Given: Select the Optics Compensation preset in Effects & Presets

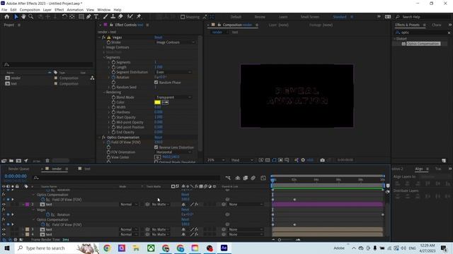Looking at the screenshot, I should (x=423, y=44).
